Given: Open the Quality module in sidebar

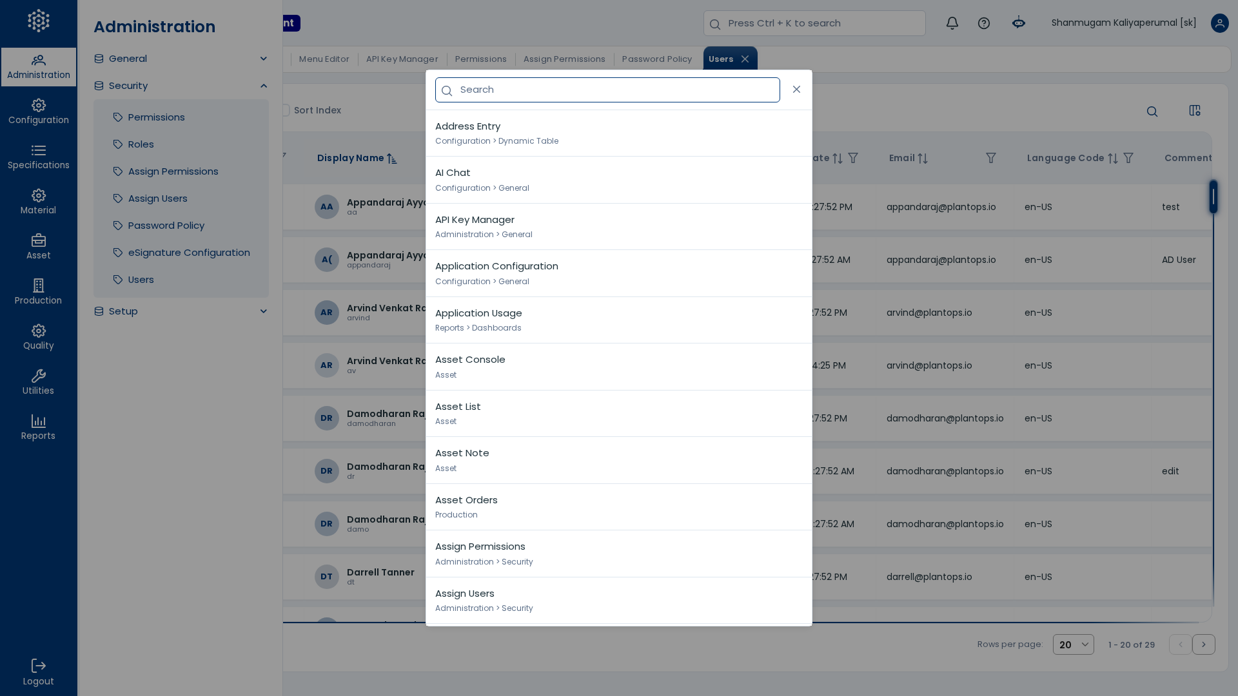Looking at the screenshot, I should click(x=39, y=338).
